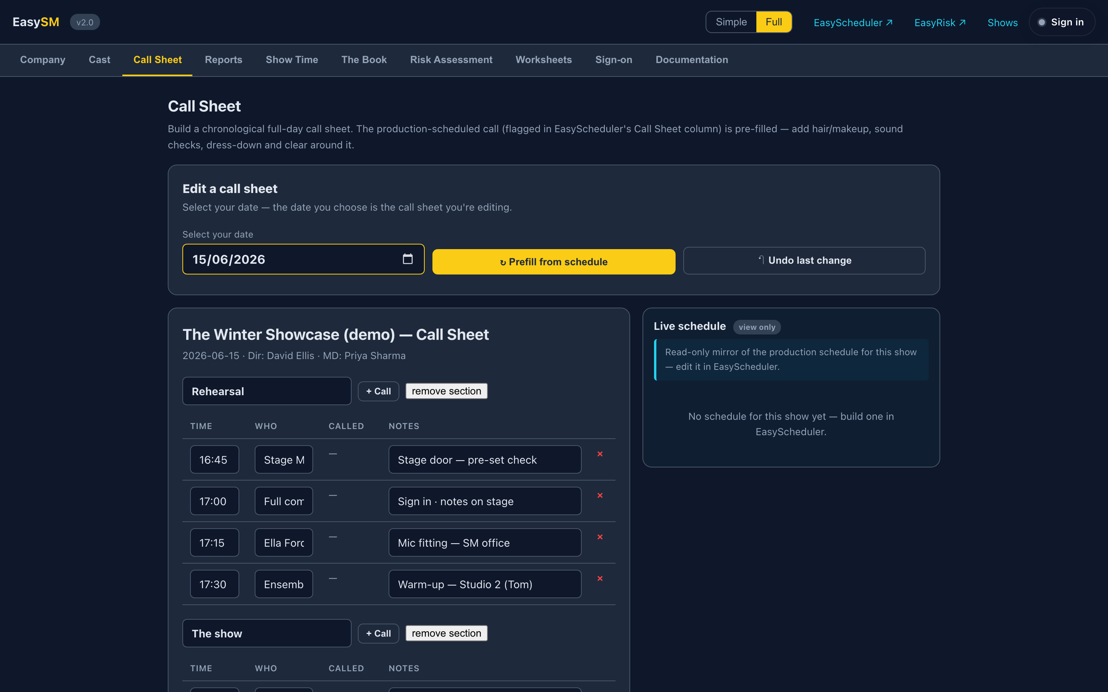Image resolution: width=1108 pixels, height=692 pixels.
Task: Open the Risk Assessment tab
Action: coord(451,60)
